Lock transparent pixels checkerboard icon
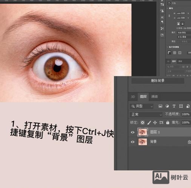191x188 pixels. coord(142,123)
